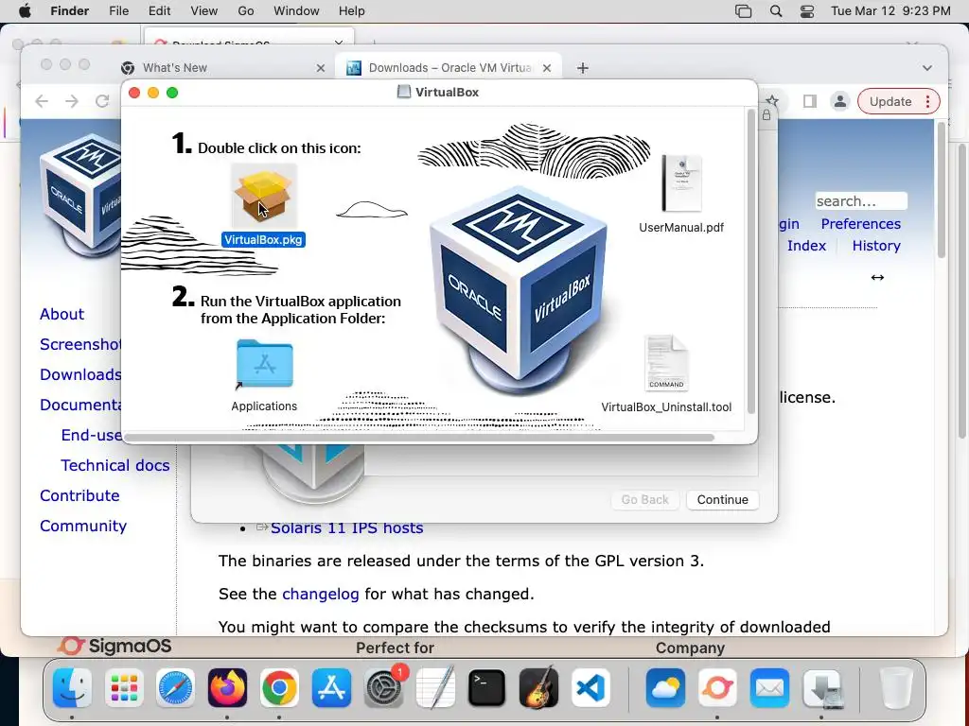969x726 pixels.
Task: Open Terminal from the Dock
Action: pyautogui.click(x=487, y=688)
